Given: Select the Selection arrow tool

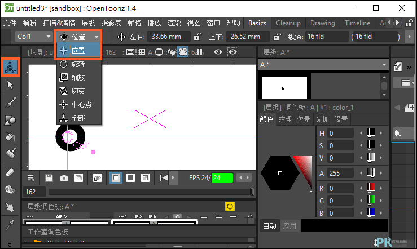Looking at the screenshot, I should [x=10, y=85].
